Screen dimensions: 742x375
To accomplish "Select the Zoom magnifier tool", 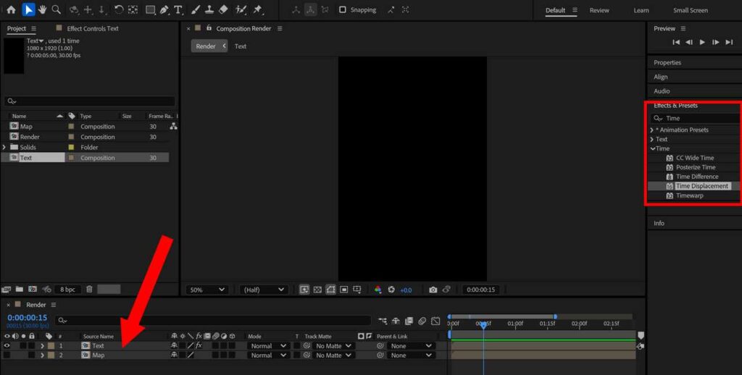I will point(56,9).
